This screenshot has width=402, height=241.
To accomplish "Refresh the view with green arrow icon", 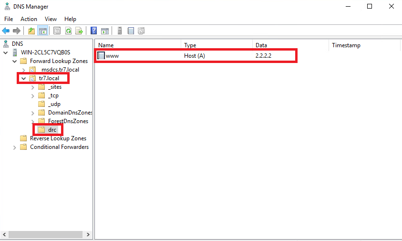I will click(x=68, y=31).
